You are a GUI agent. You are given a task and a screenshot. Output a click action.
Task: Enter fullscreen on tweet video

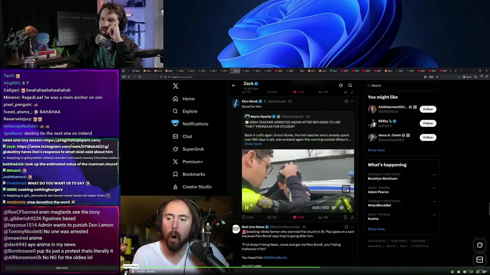(349, 208)
